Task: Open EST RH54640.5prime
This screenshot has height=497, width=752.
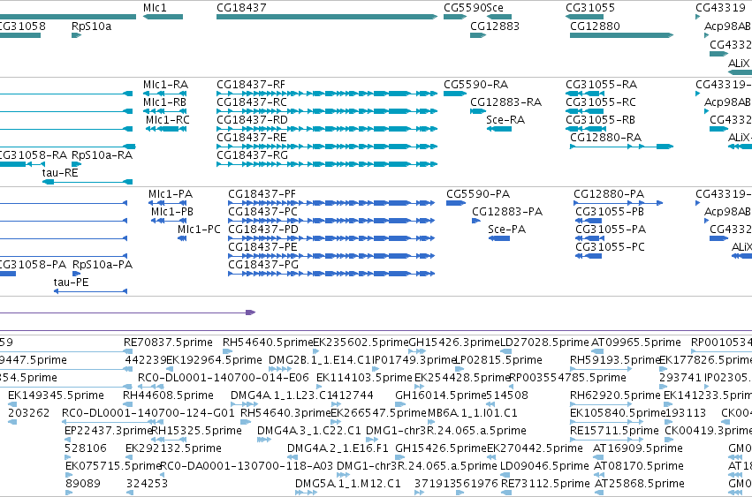Action: (x=268, y=343)
